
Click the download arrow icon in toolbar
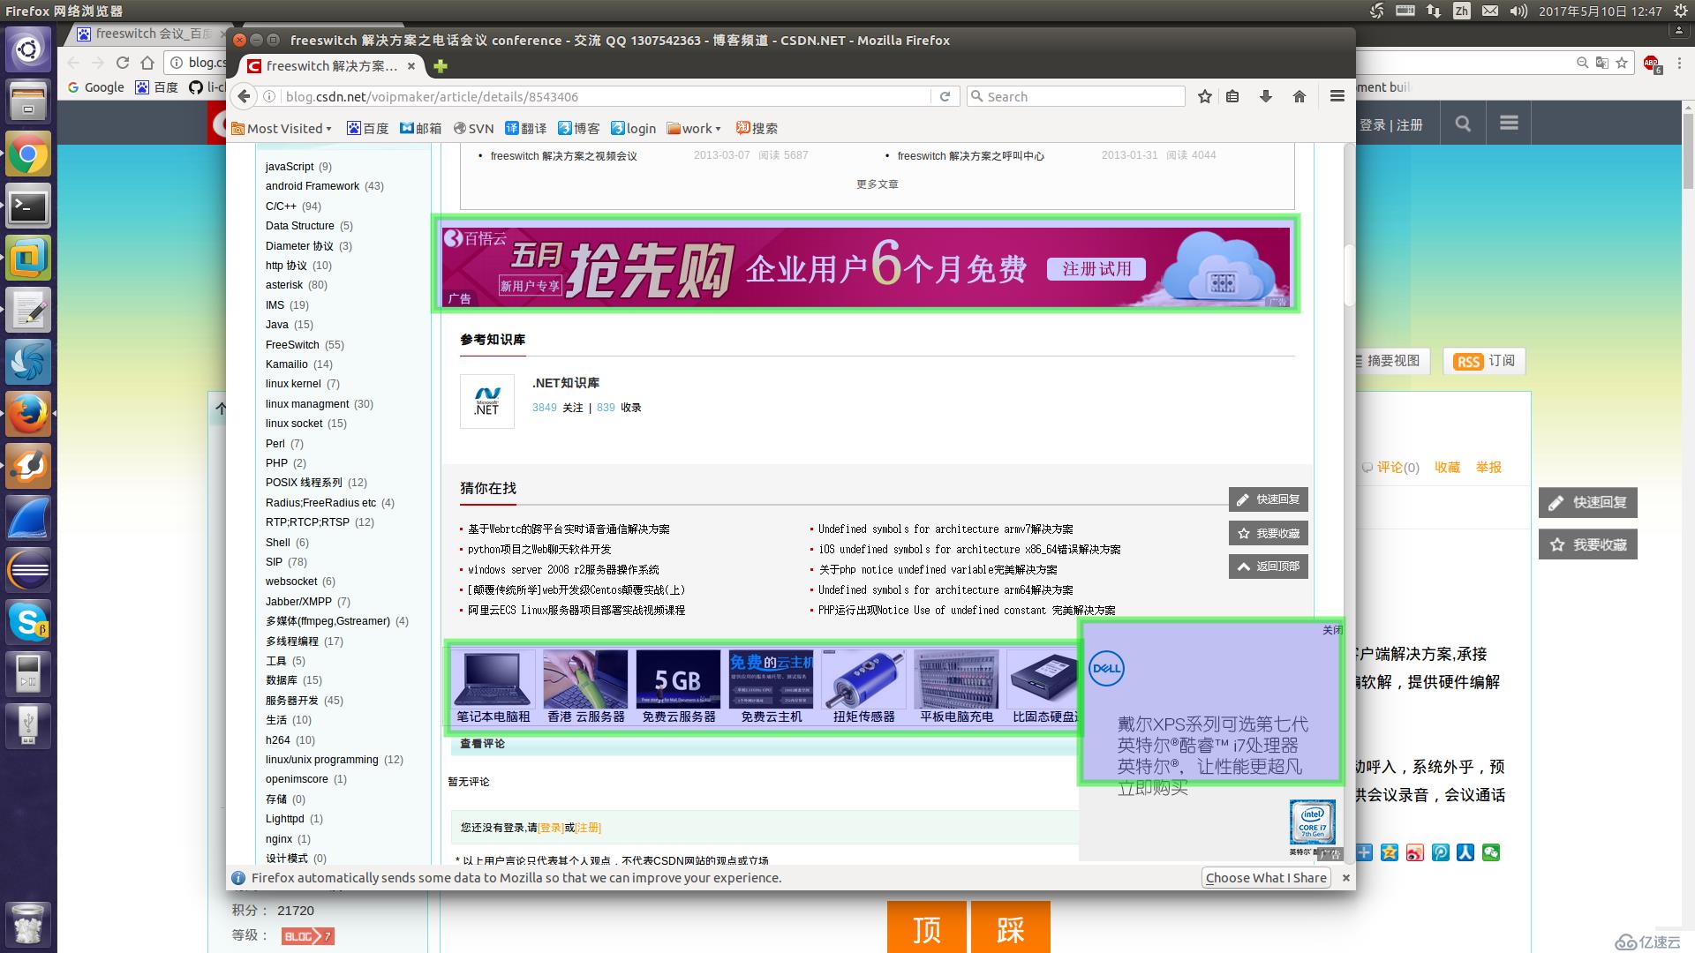1269,96
